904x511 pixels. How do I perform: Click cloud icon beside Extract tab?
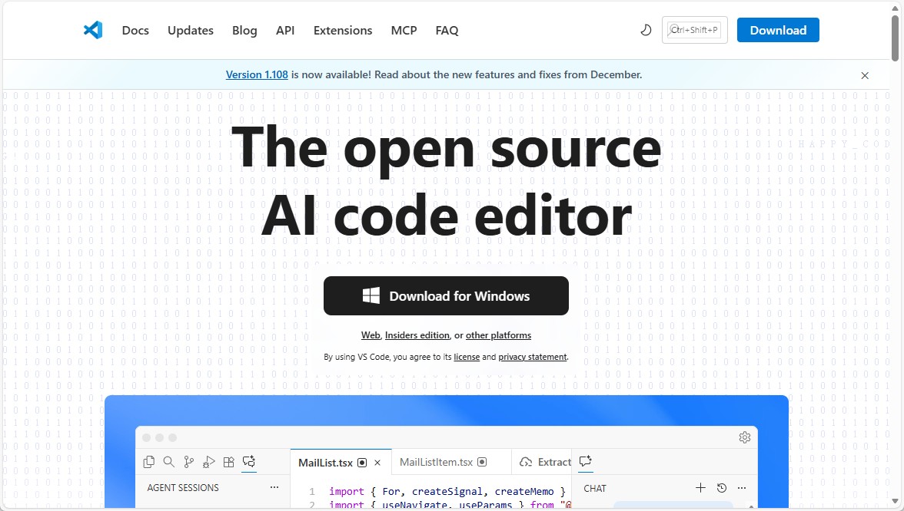pos(525,462)
